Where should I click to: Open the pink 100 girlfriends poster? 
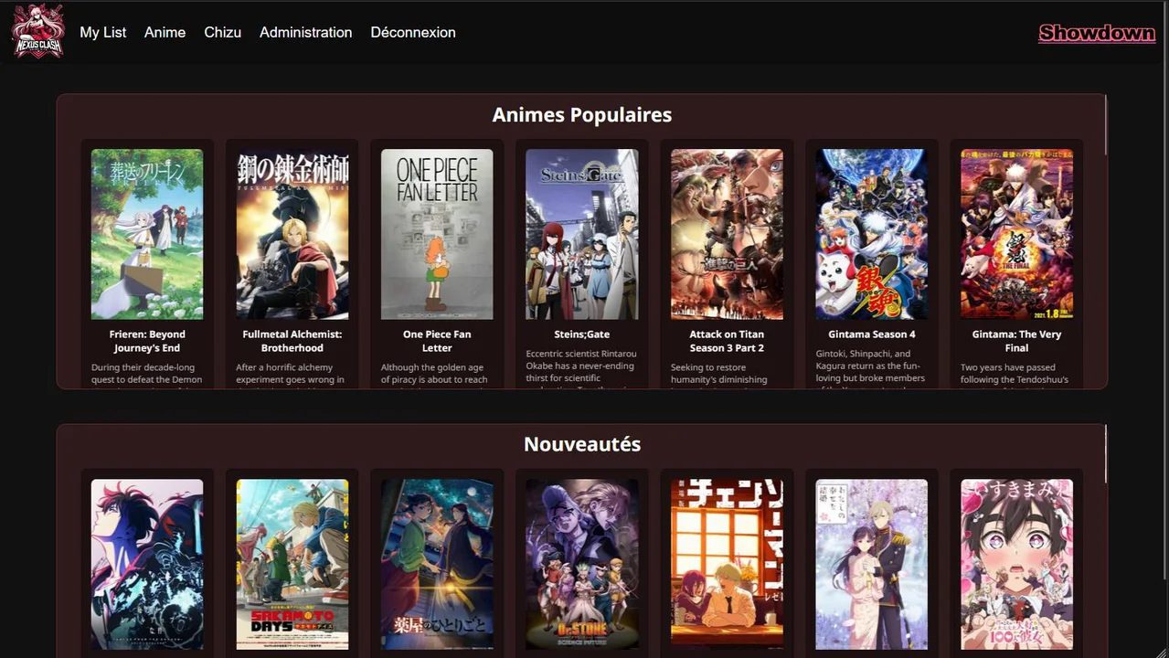click(x=1016, y=564)
